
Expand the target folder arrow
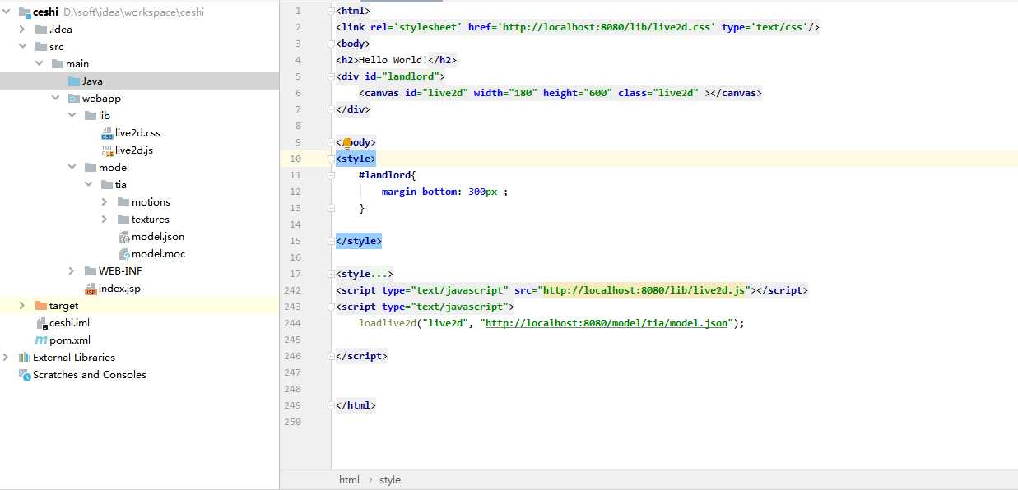[22, 306]
